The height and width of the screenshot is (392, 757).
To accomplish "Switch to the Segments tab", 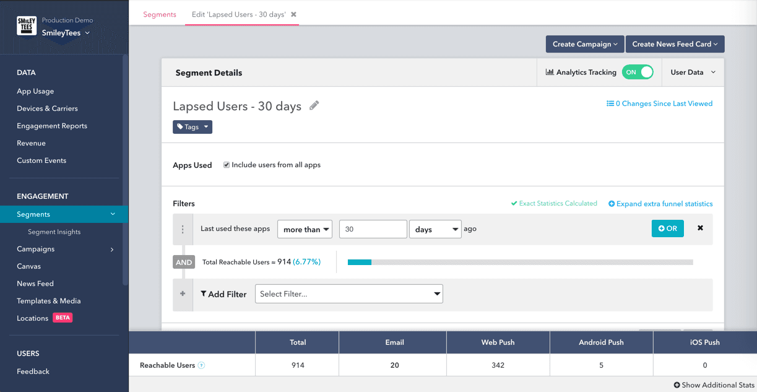I will pos(160,14).
